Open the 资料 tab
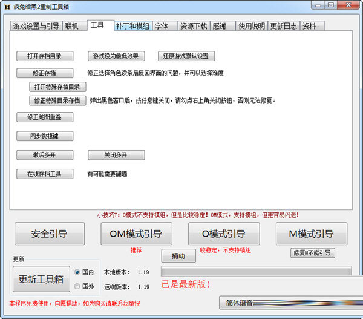Screen dimensions: 363x319 [312, 26]
